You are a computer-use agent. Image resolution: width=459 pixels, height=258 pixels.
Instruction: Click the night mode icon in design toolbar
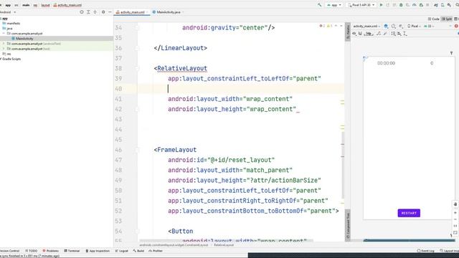click(400, 27)
